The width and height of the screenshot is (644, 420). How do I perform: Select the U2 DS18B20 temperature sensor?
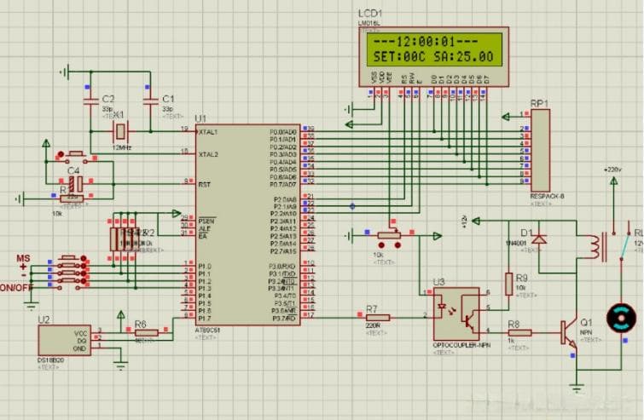pos(65,341)
